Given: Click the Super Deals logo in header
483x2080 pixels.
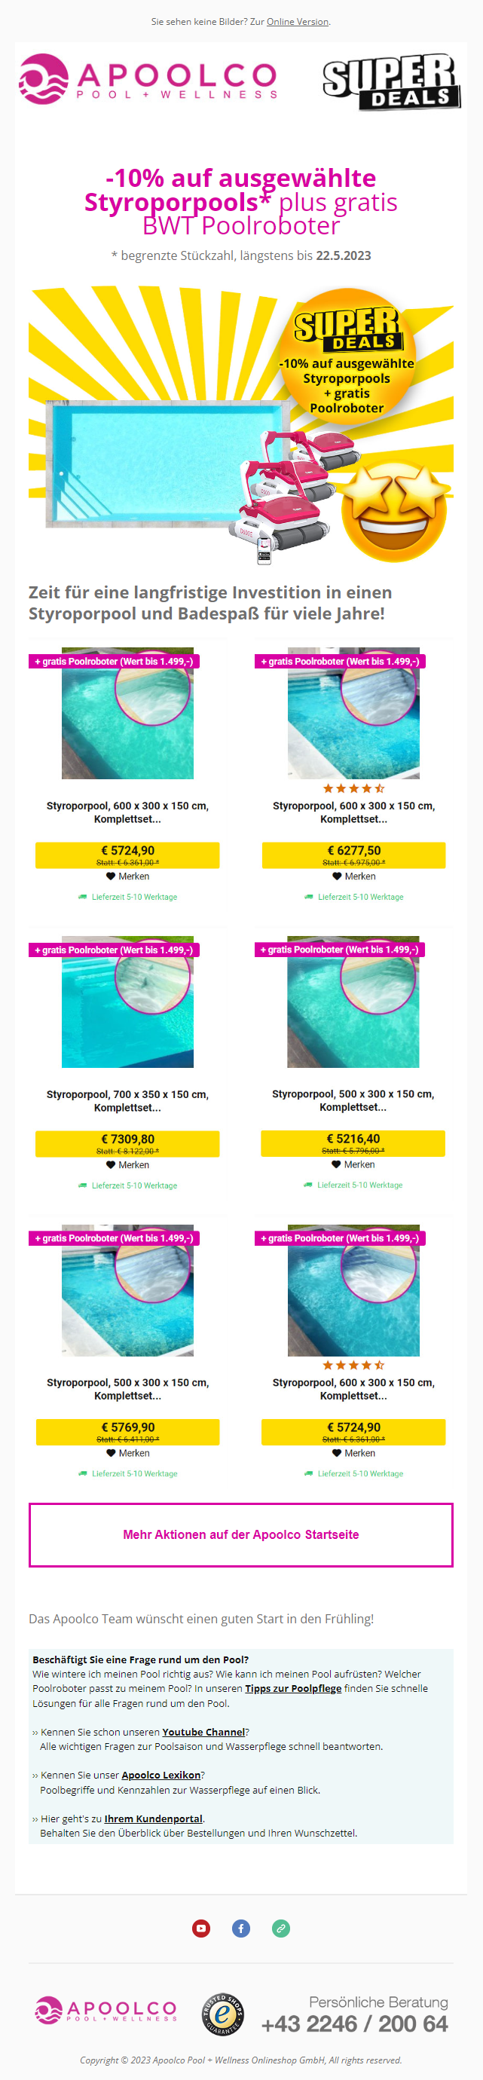Looking at the screenshot, I should (391, 81).
